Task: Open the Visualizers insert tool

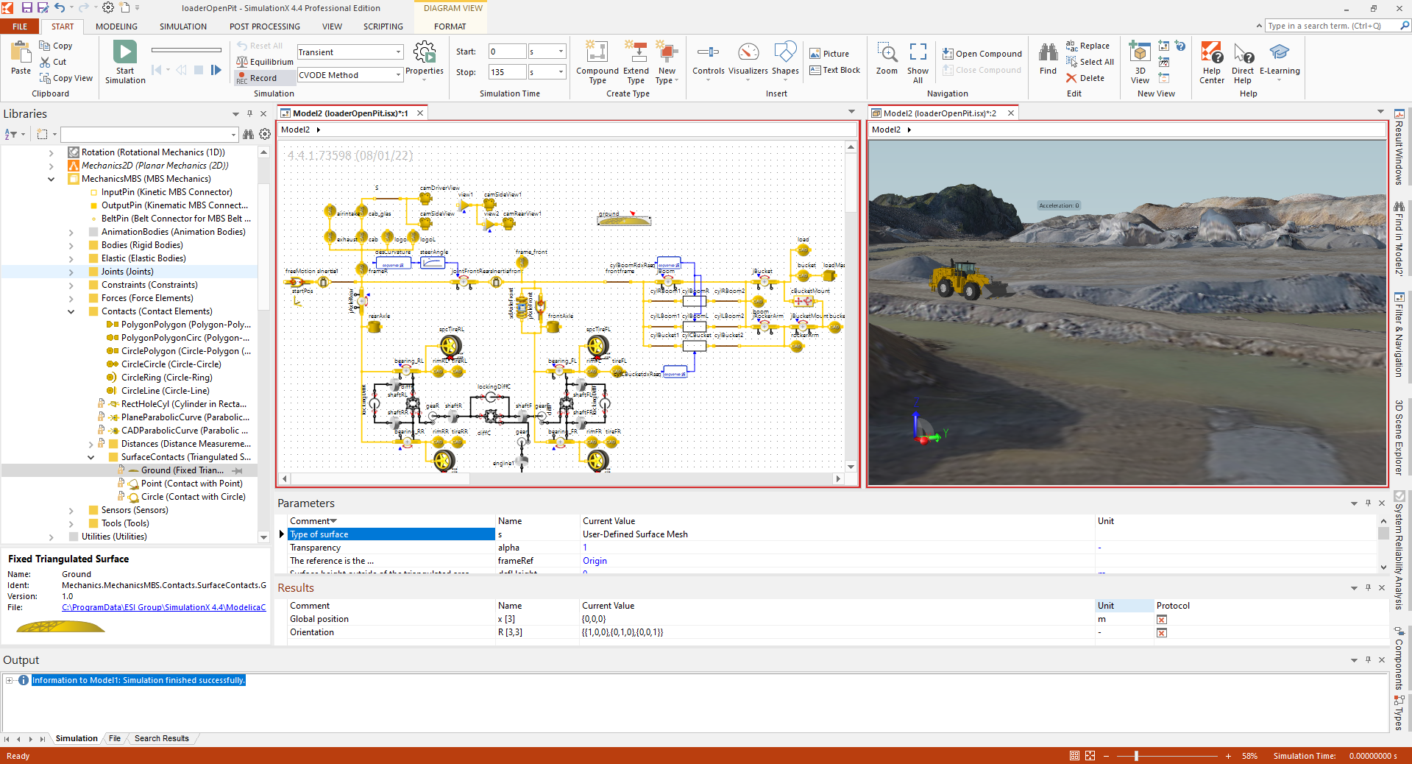Action: pos(748,53)
